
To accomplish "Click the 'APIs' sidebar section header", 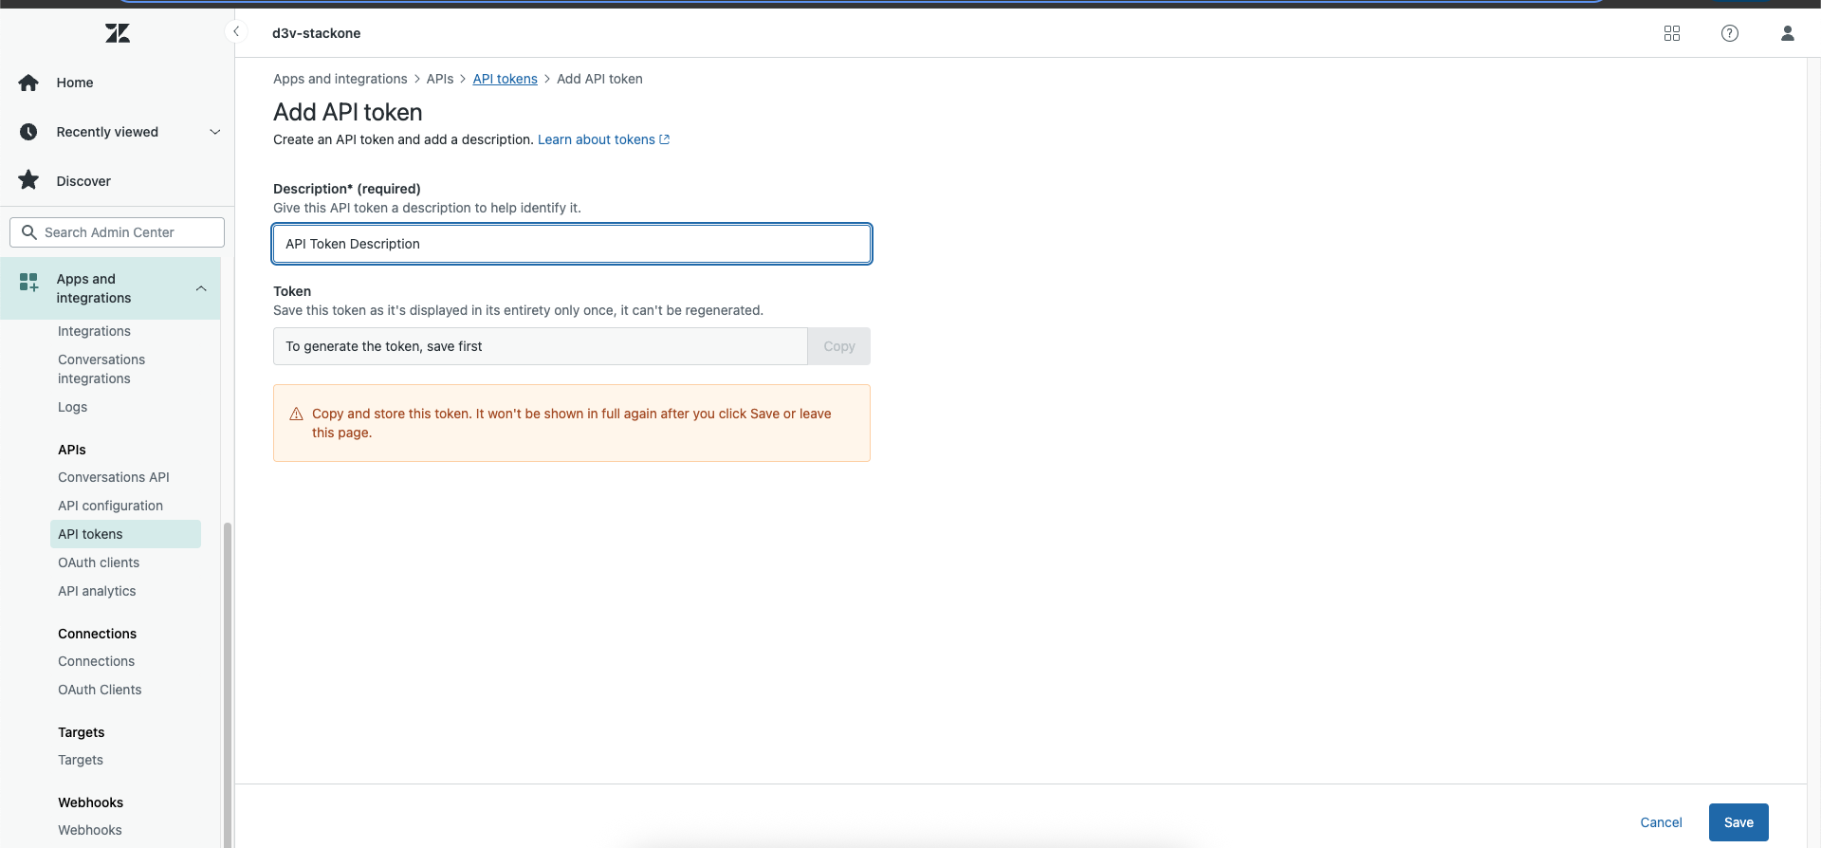I will [x=72, y=450].
